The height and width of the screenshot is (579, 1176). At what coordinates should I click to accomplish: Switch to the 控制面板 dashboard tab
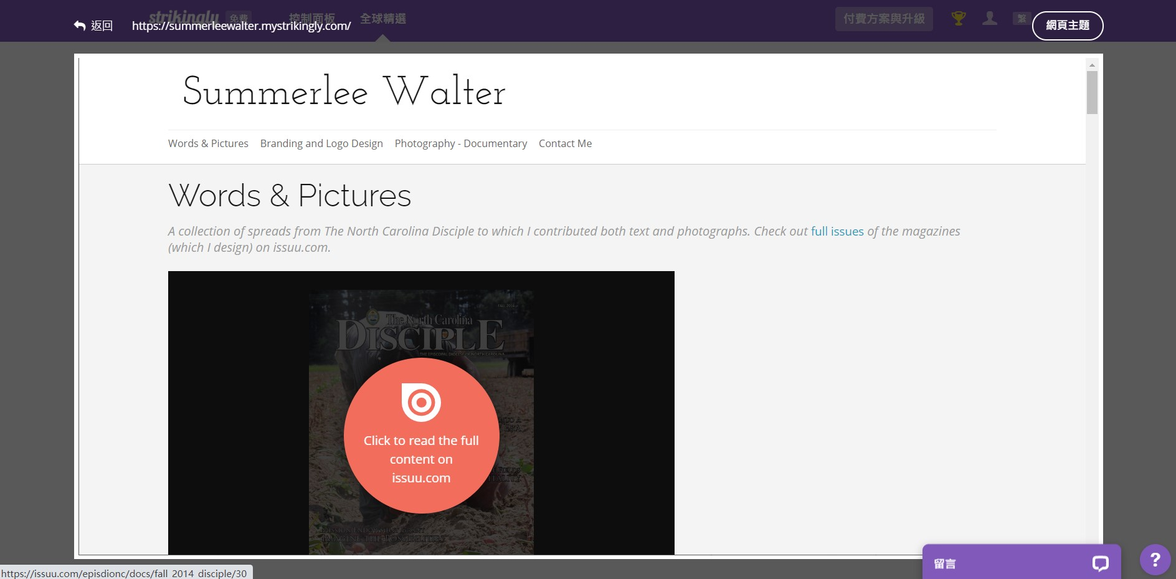(x=312, y=17)
